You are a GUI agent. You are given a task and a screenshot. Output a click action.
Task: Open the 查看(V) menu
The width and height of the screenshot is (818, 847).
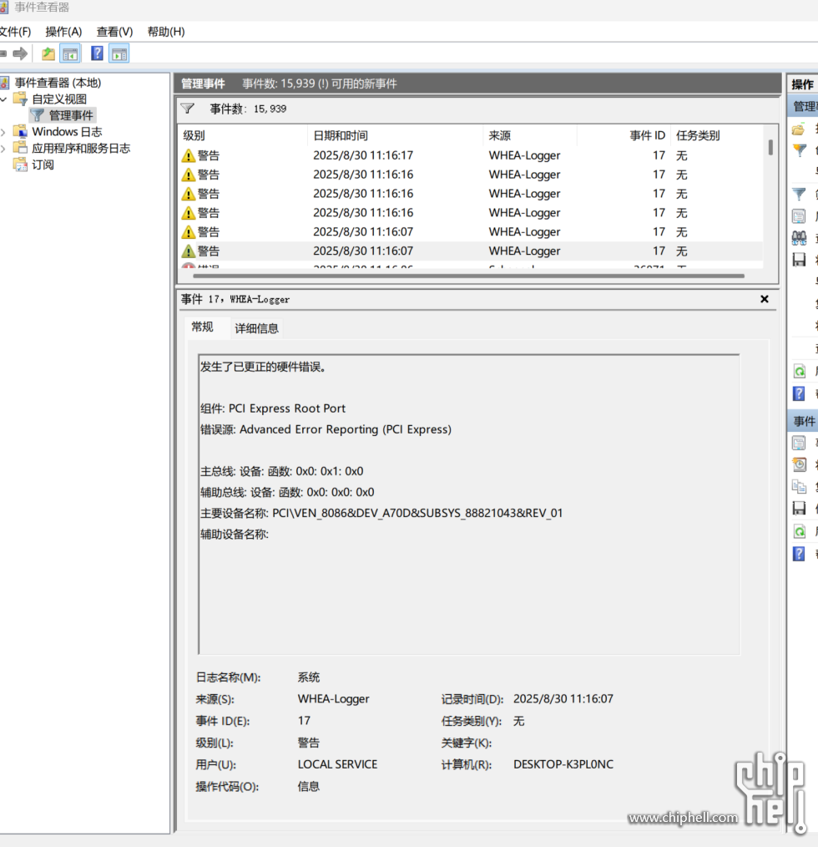pyautogui.click(x=114, y=32)
